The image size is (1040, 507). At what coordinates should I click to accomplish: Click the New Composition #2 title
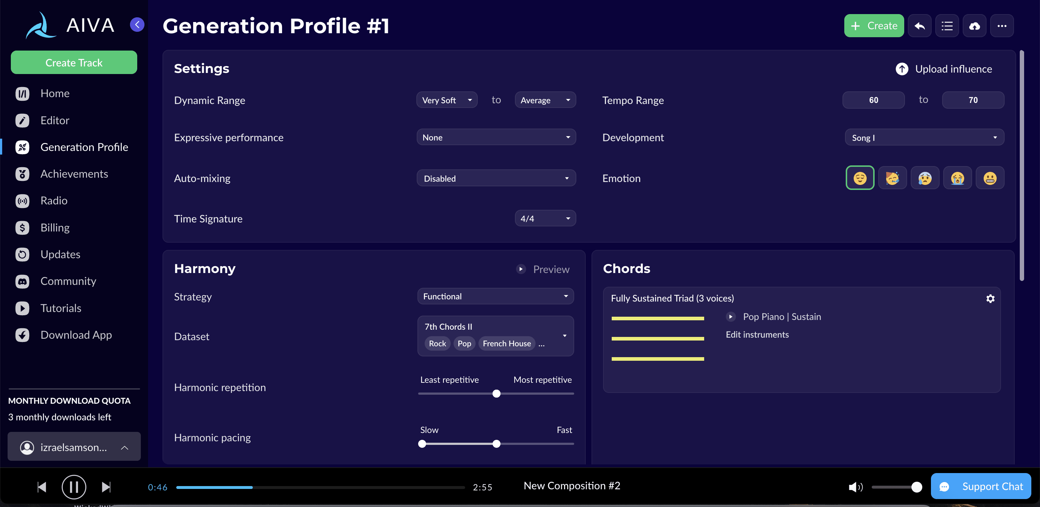coord(572,486)
